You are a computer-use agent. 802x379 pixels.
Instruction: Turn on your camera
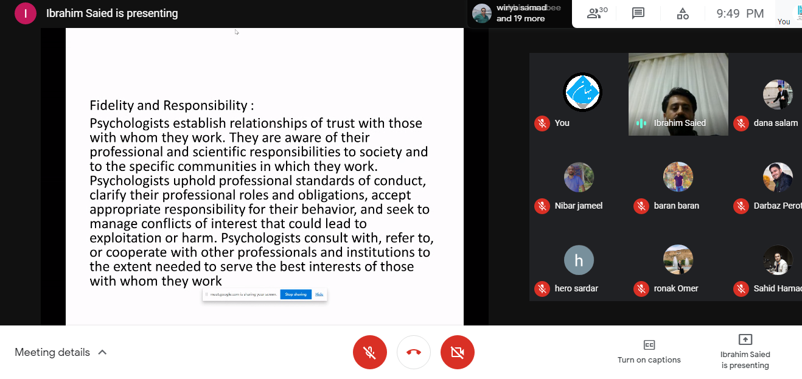[458, 352]
